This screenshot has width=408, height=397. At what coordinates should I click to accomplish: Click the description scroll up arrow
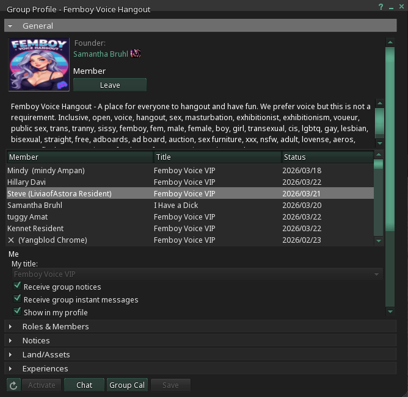380,103
